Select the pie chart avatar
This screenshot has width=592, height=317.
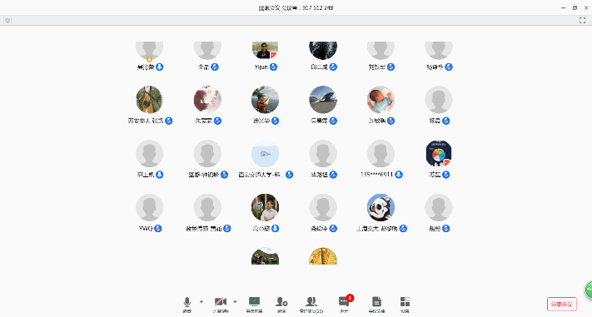(439, 154)
